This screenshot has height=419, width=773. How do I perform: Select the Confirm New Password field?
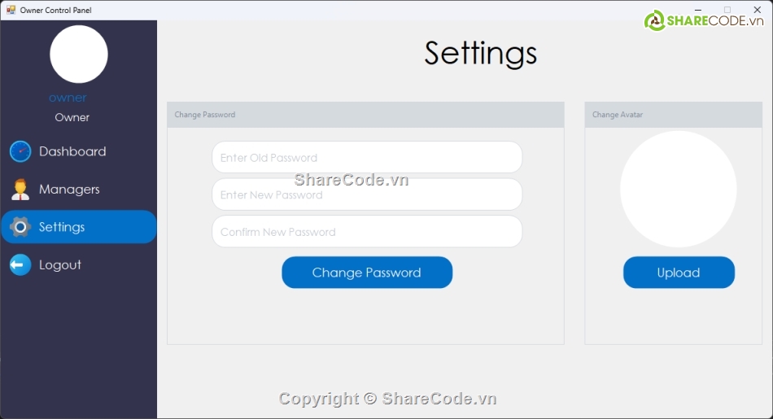[x=366, y=232]
